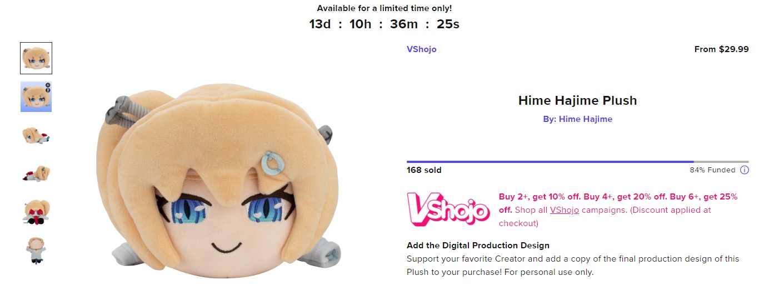
Task: Show the fourth thumbnail of plush lying down
Action: [36, 173]
